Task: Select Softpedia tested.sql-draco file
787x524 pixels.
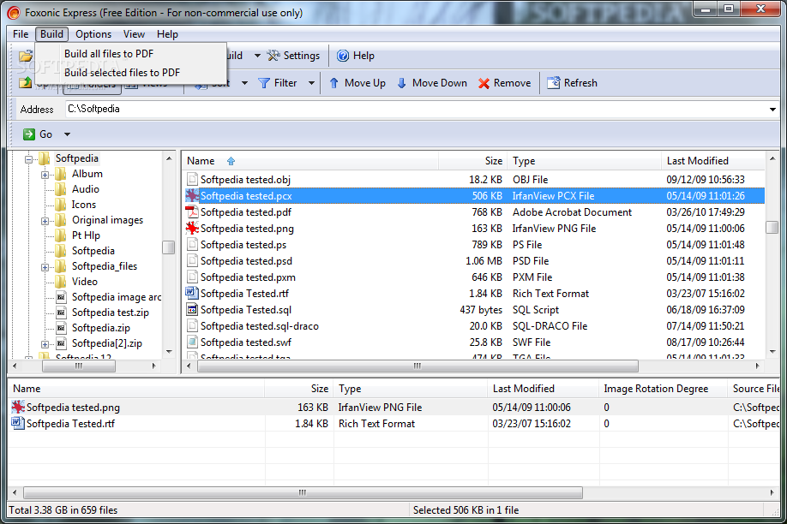Action: [474, 326]
